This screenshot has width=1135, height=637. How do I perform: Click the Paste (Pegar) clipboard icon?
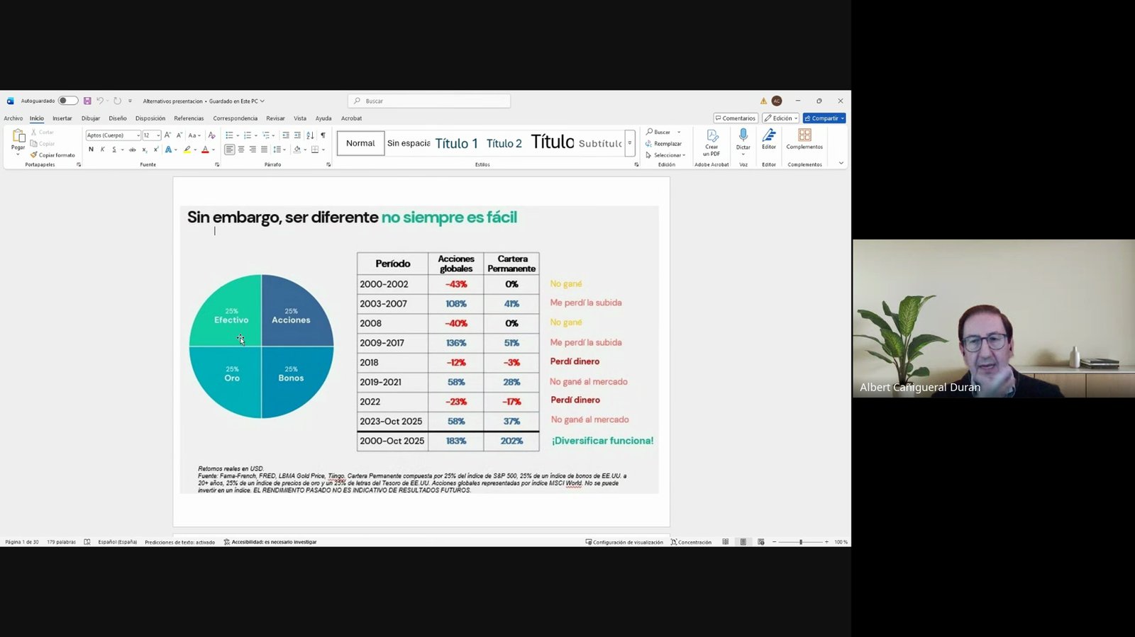coord(18,137)
